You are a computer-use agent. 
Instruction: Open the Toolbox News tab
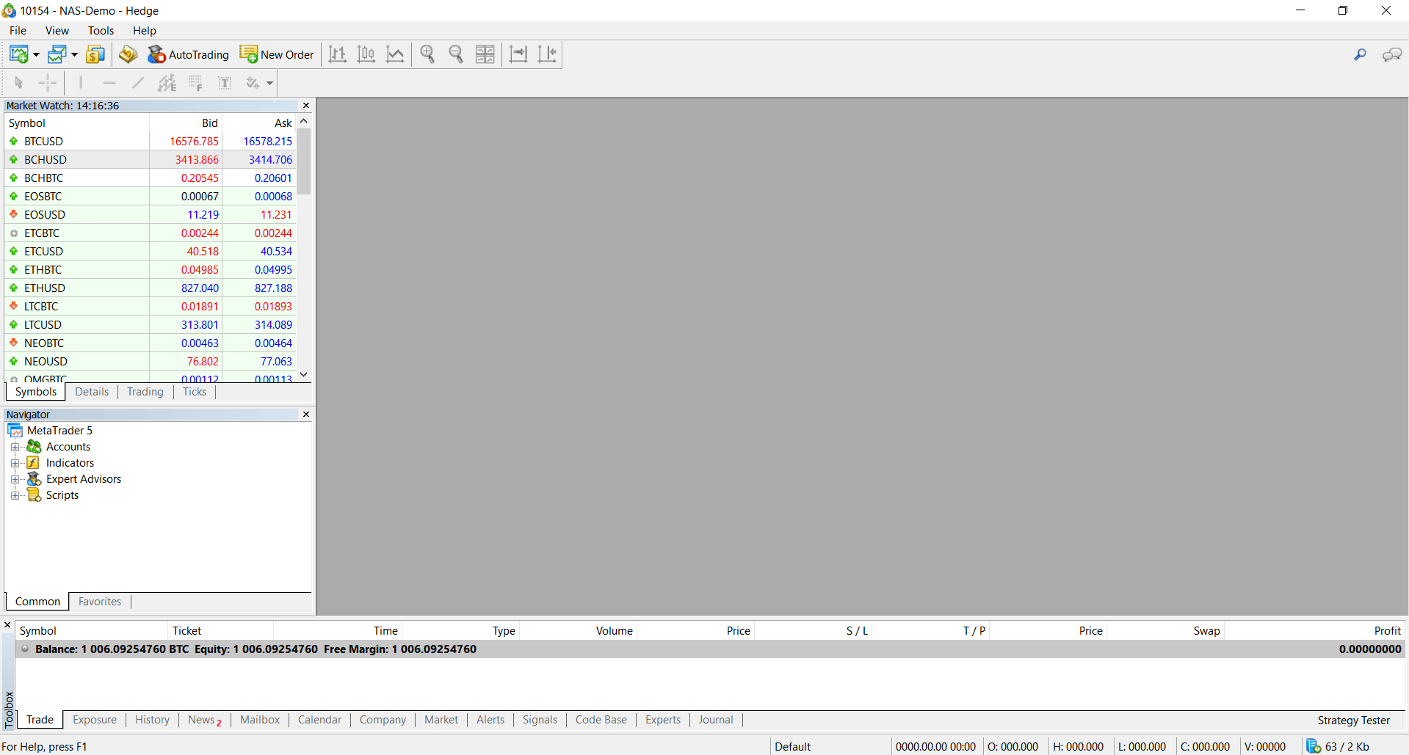(x=205, y=720)
